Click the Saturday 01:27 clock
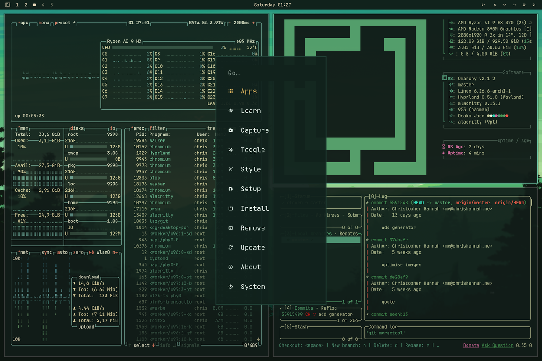This screenshot has width=542, height=361. 272,5
